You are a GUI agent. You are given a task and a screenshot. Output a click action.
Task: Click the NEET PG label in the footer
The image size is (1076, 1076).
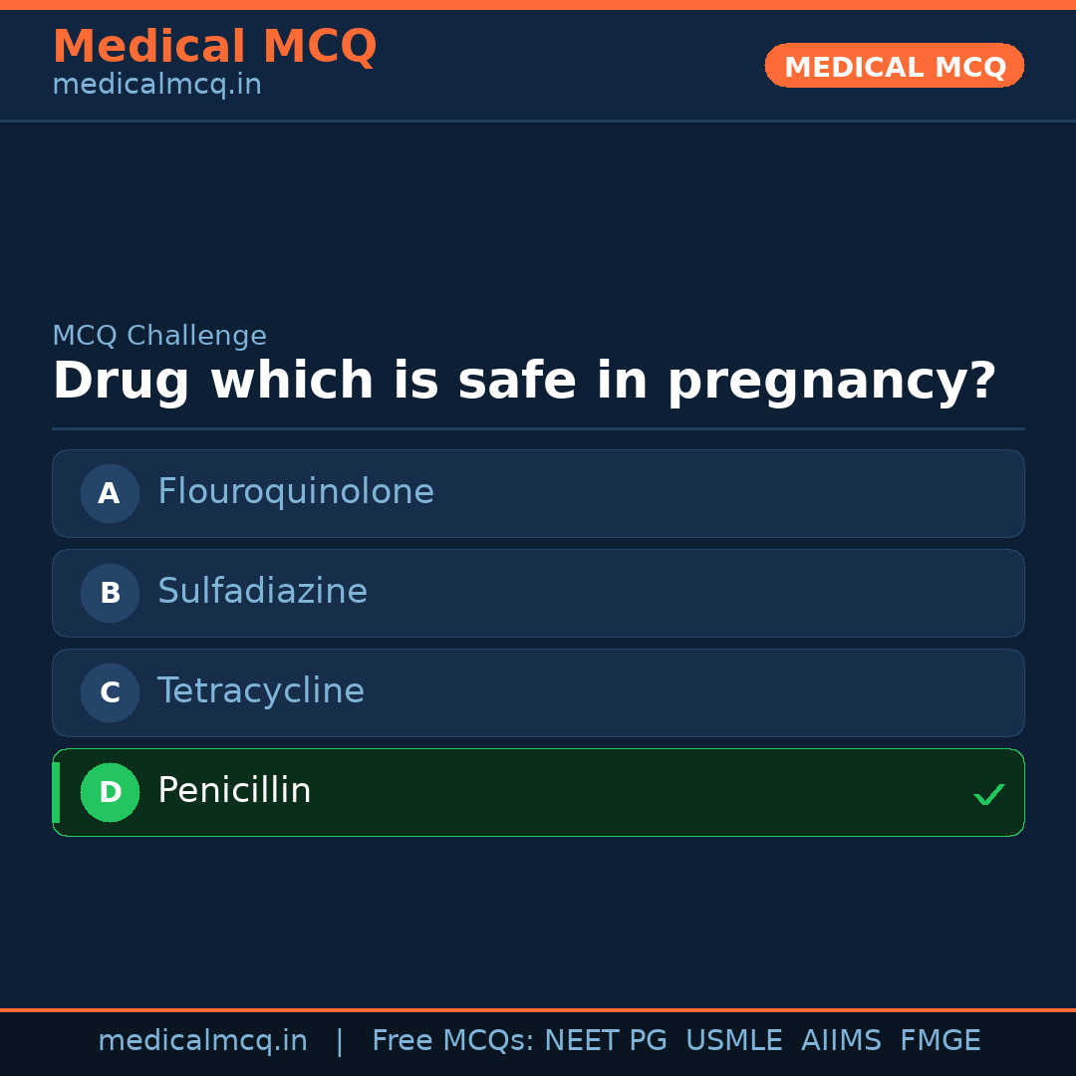click(605, 1040)
